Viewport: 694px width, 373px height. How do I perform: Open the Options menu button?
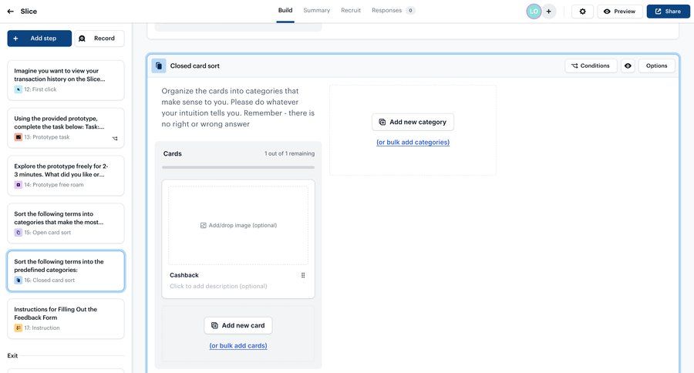pyautogui.click(x=656, y=66)
